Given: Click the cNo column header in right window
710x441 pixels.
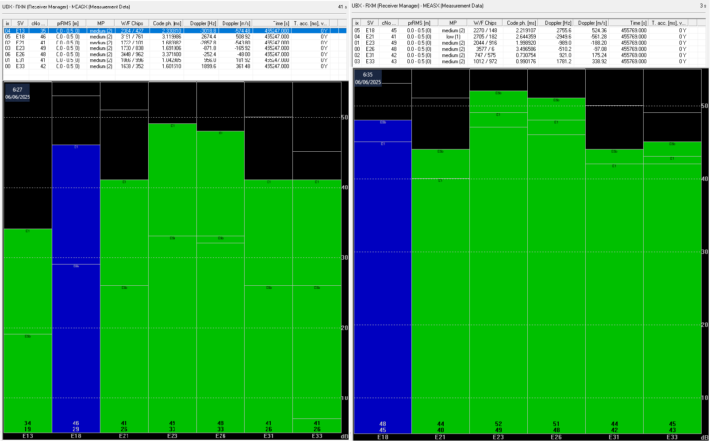Looking at the screenshot, I should tap(389, 23).
